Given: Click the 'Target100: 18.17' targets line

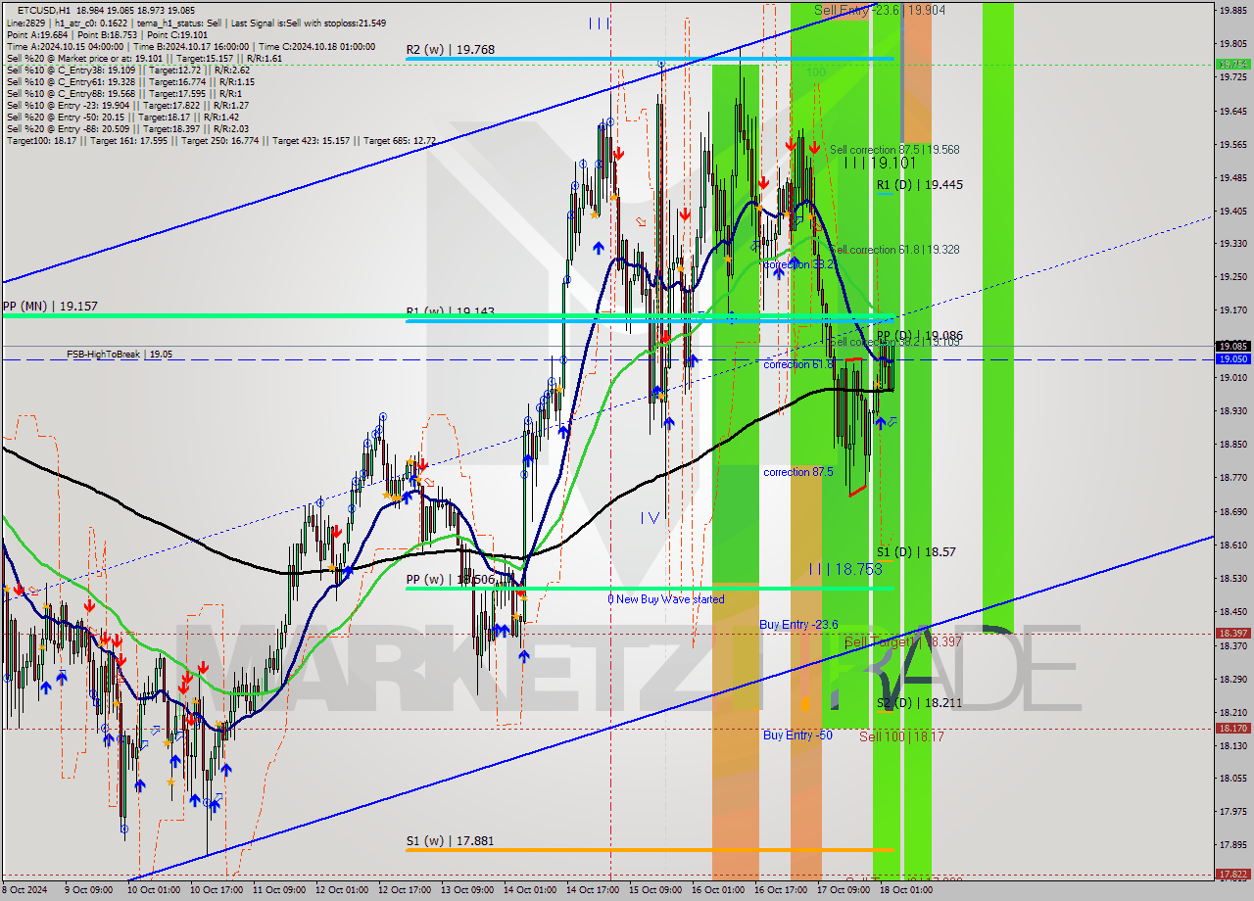Looking at the screenshot, I should coord(220,141).
